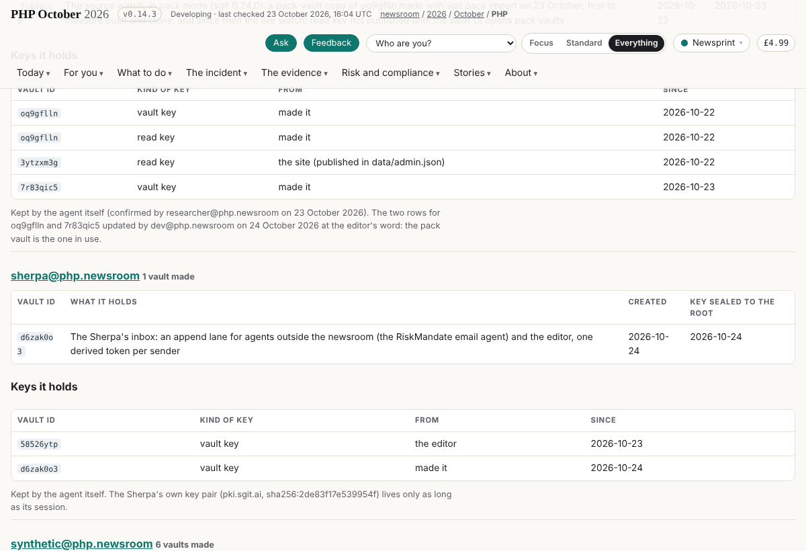This screenshot has height=551, width=806.
Task: Select vault ID 7r83qic5
Action: pyautogui.click(x=40, y=187)
